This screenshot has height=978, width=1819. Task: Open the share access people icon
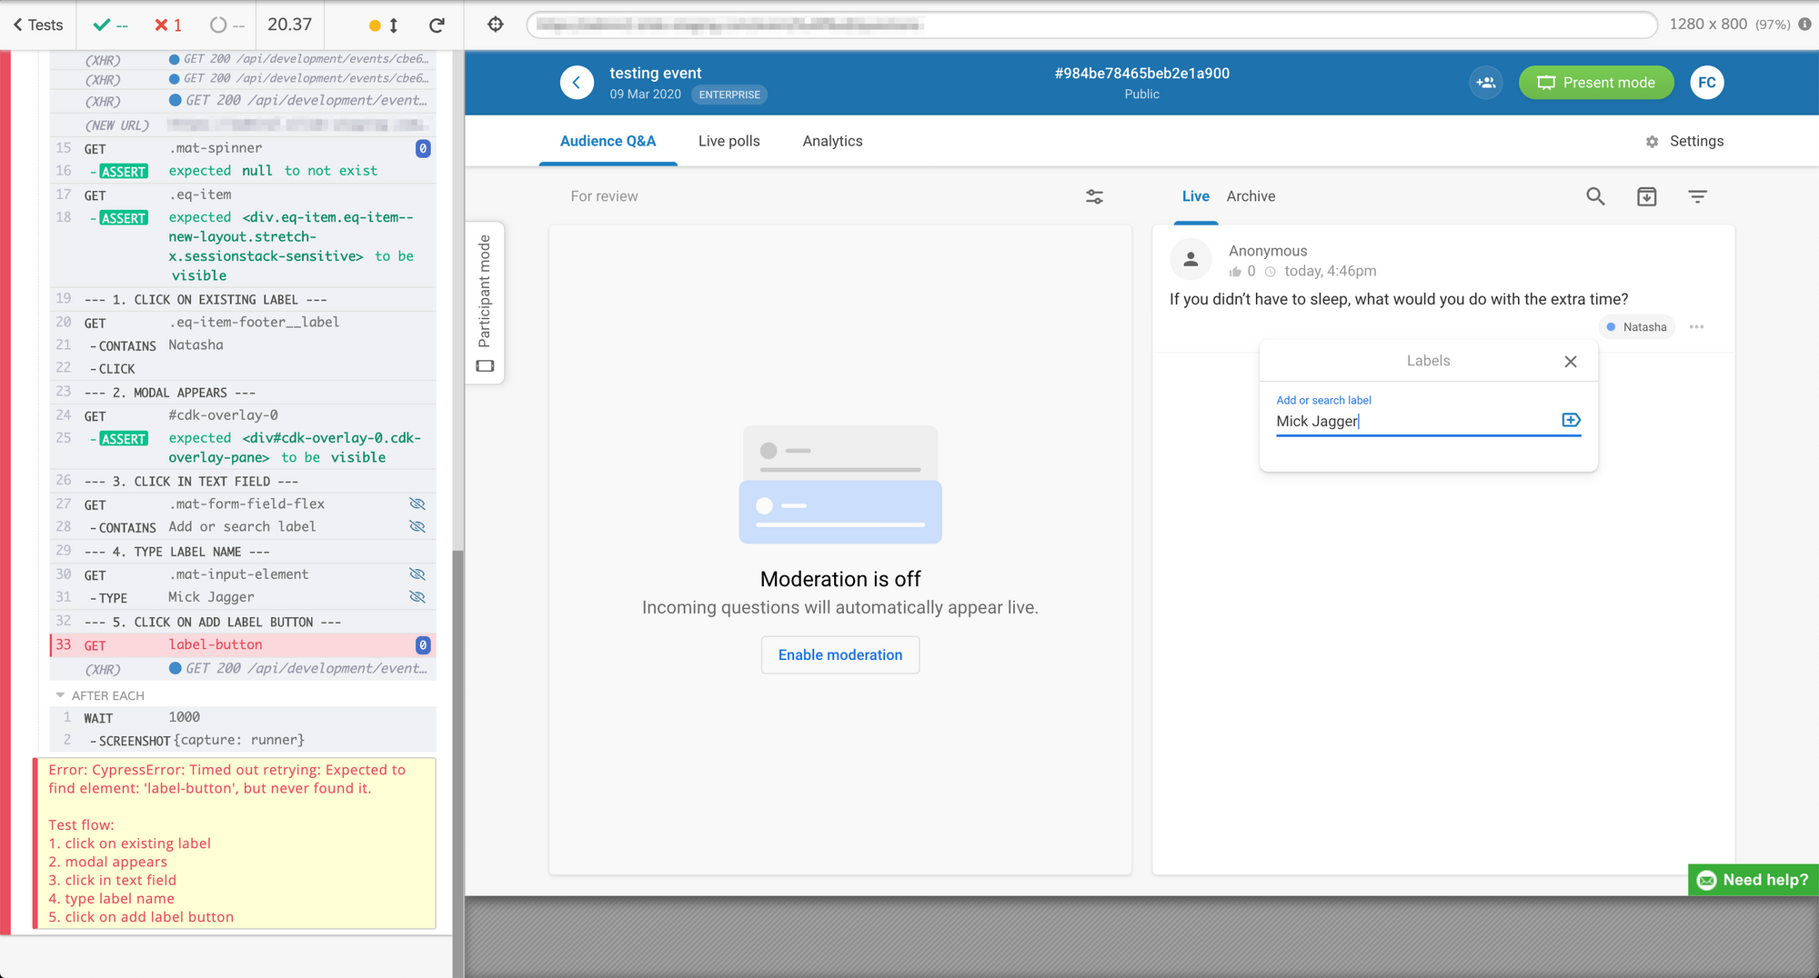coord(1485,83)
